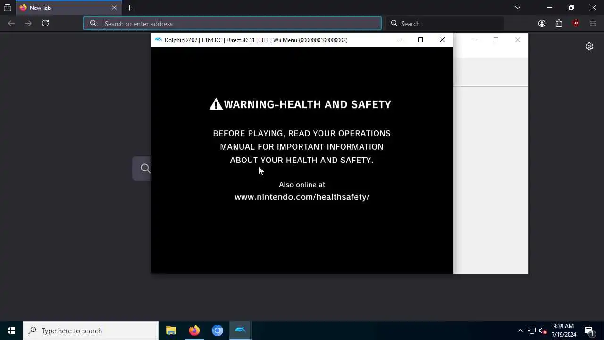This screenshot has width=604, height=340.
Task: Switch to Firefox on the taskbar
Action: [x=194, y=331]
